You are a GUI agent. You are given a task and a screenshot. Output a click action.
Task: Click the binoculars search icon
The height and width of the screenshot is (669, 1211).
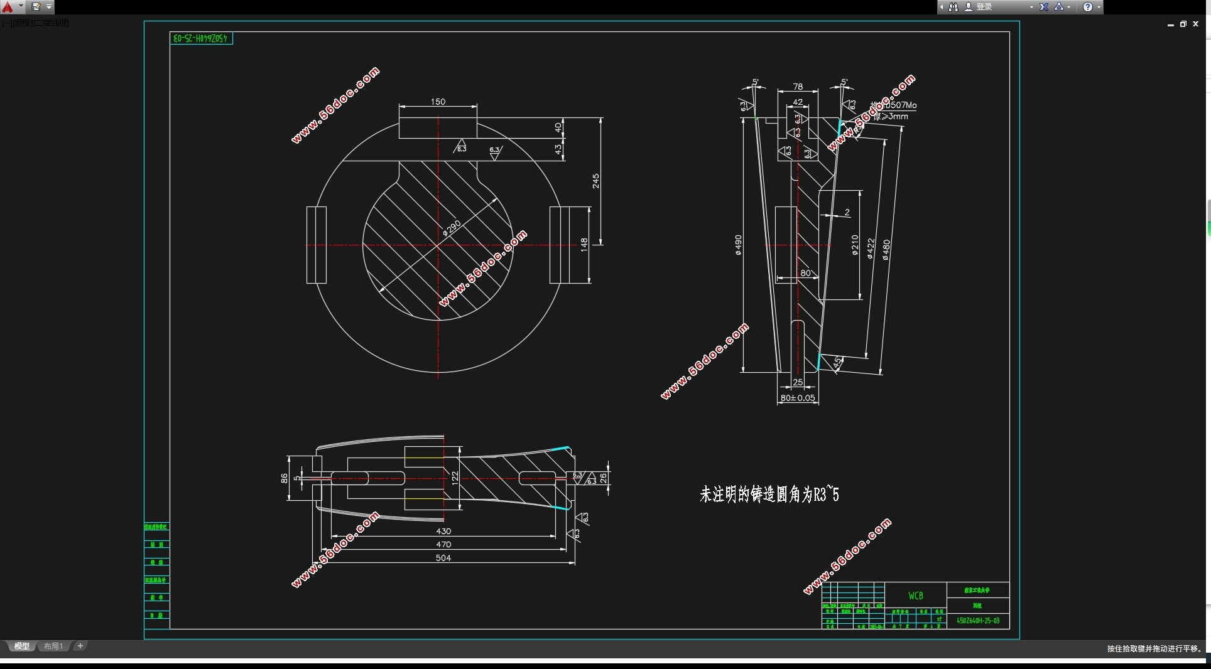953,7
